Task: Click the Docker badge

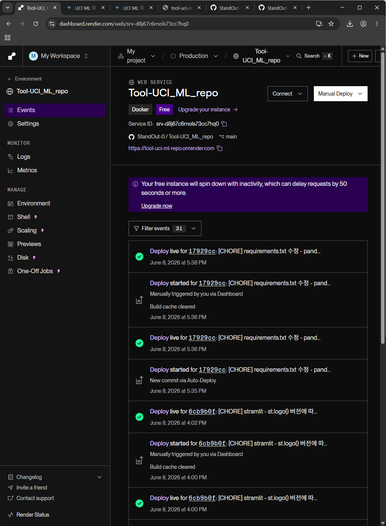Action: (x=140, y=109)
